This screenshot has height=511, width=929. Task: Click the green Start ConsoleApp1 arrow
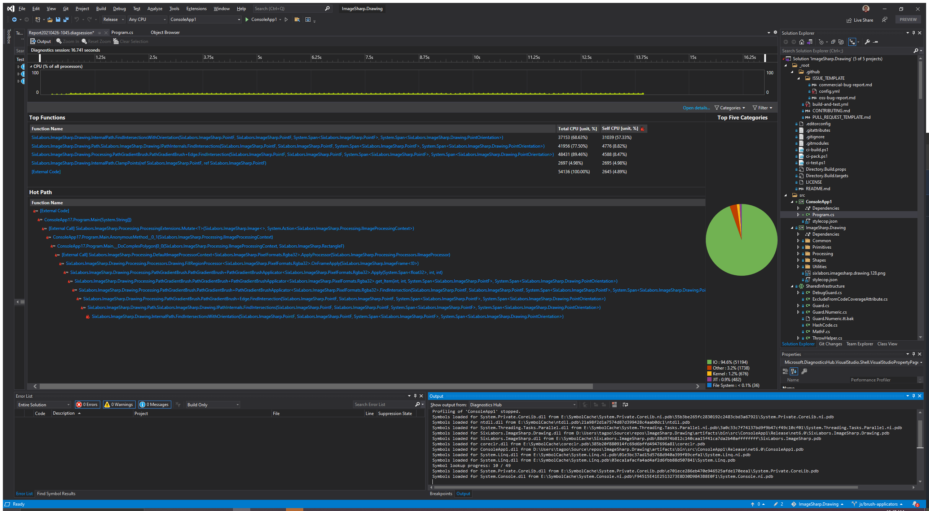(247, 19)
